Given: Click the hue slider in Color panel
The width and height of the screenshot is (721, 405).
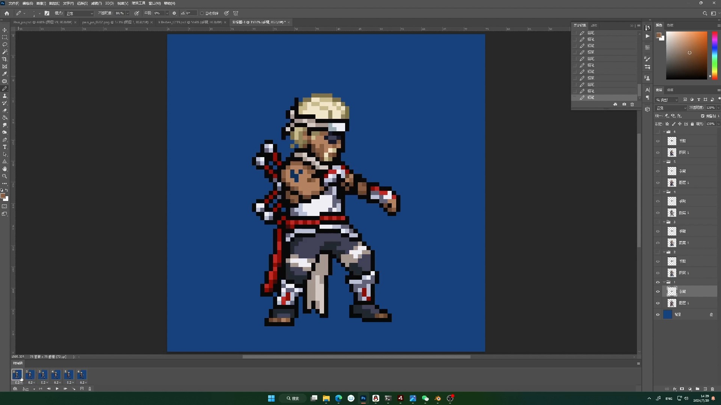Looking at the screenshot, I should coord(715,55).
